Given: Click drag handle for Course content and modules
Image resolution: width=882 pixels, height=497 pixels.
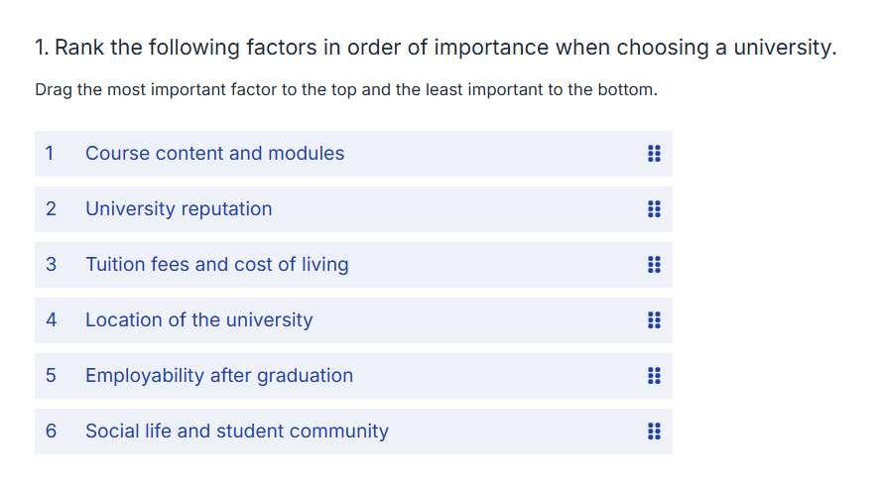Looking at the screenshot, I should [x=654, y=154].
